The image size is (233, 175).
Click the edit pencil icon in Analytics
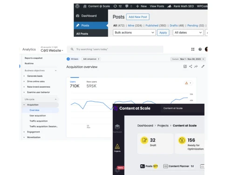pos(203,66)
